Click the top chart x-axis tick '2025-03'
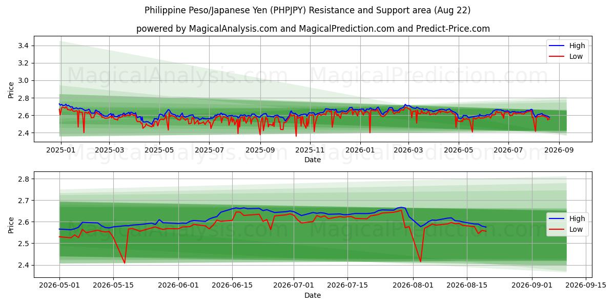615x307 pixels. [109, 150]
